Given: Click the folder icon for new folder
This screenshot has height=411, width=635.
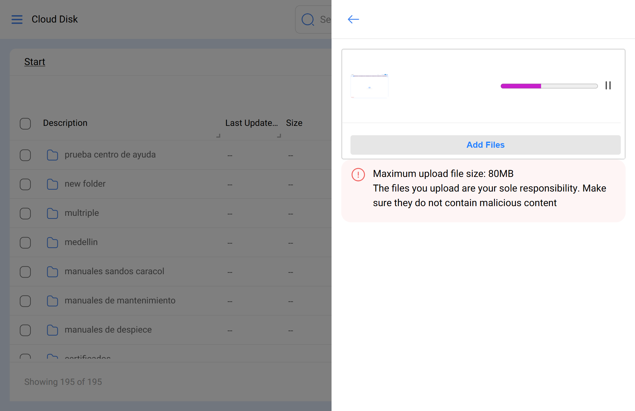Looking at the screenshot, I should tap(52, 184).
